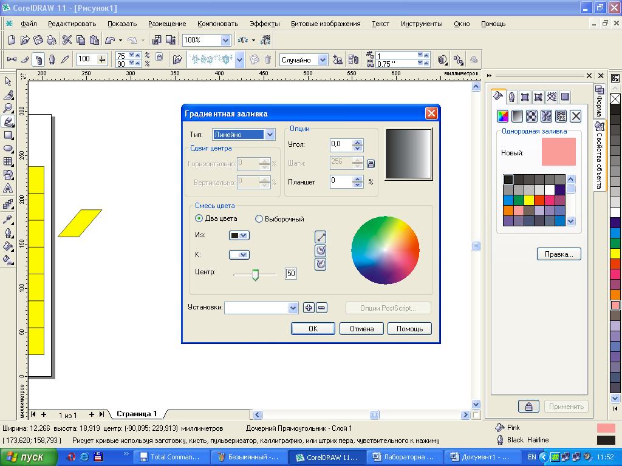Click the Cut scissors icon
622x466 pixels.
click(67, 39)
